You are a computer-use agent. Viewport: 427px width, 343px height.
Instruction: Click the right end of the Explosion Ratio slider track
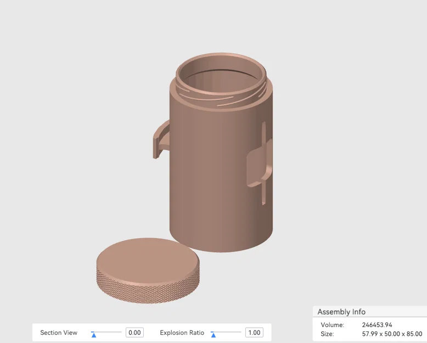click(x=240, y=332)
